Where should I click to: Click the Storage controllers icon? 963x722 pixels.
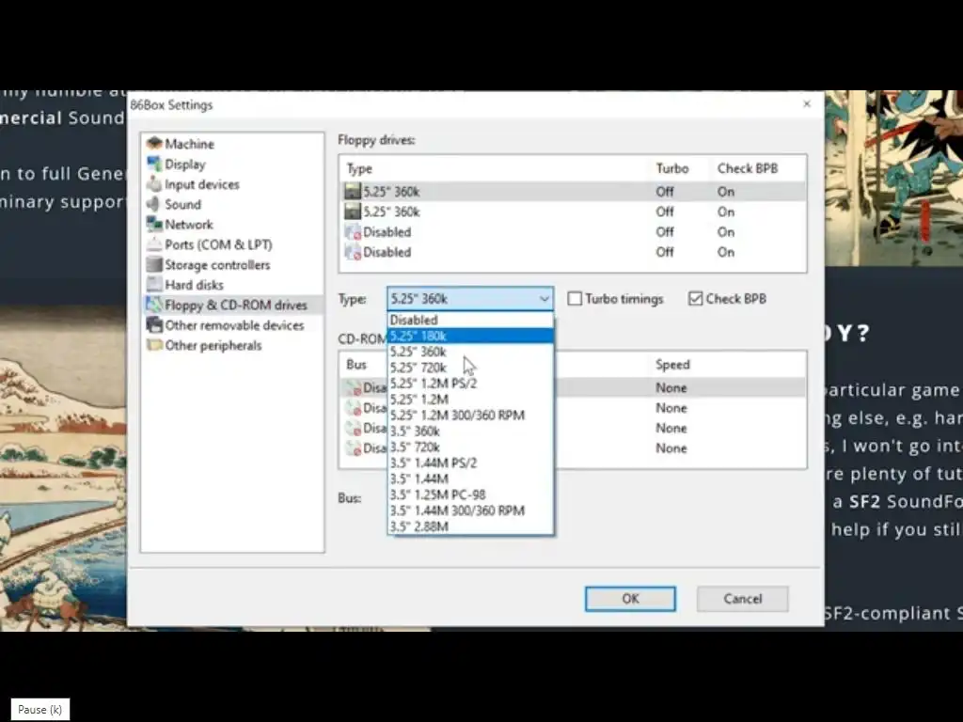pos(154,264)
